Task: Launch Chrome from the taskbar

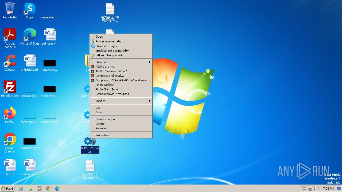Action: (x=48, y=189)
